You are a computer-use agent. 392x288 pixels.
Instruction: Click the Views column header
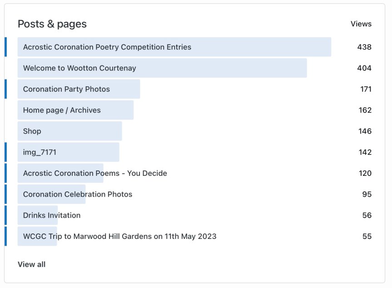[361, 24]
